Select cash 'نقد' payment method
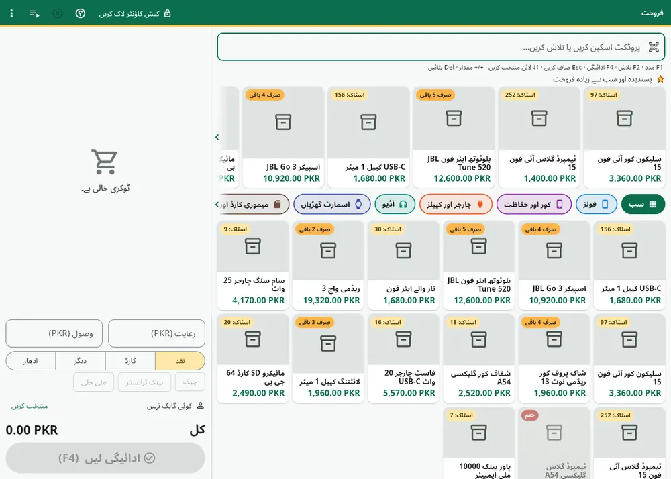The width and height of the screenshot is (671, 479). click(180, 361)
